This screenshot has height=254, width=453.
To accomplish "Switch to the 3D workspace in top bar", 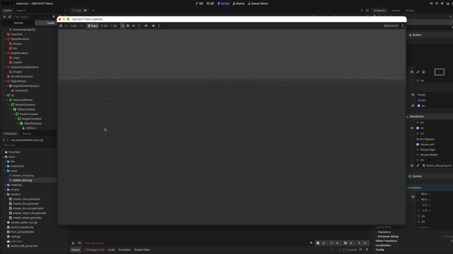I will click(210, 4).
